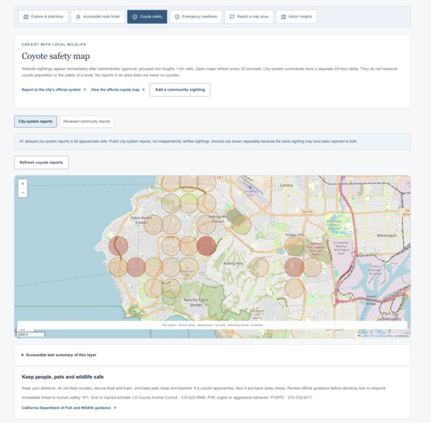Click the '61 delayed city-system reports' notice text

point(188,141)
